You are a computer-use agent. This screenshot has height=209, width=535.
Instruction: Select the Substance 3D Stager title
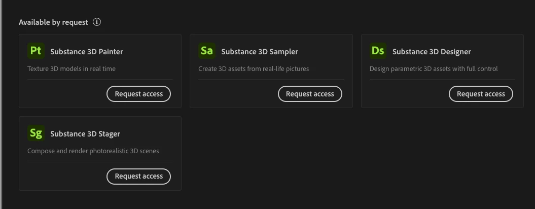(85, 134)
